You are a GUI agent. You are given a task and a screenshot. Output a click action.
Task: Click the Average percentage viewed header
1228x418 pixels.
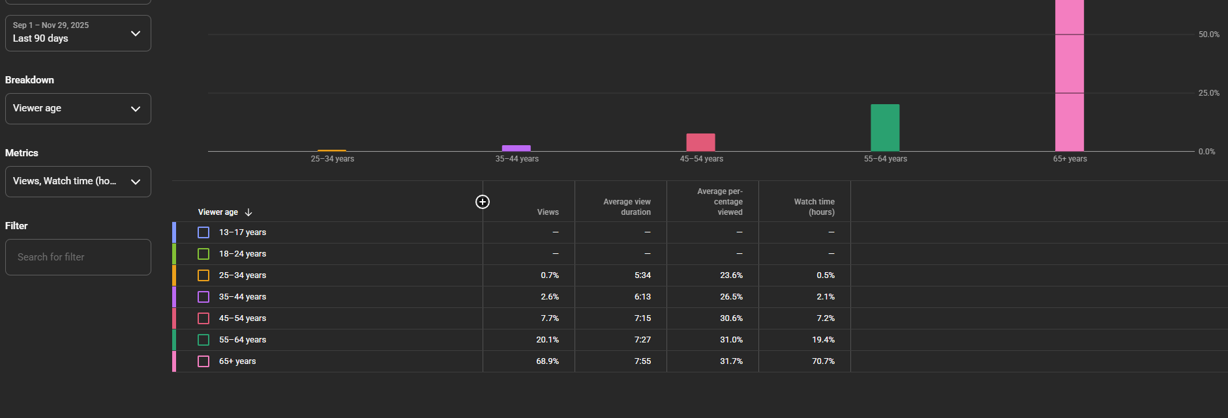(x=720, y=202)
